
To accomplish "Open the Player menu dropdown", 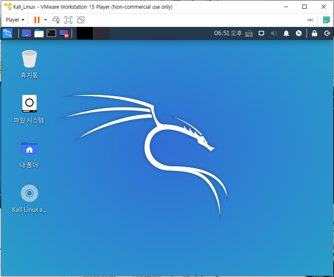I will [15, 20].
